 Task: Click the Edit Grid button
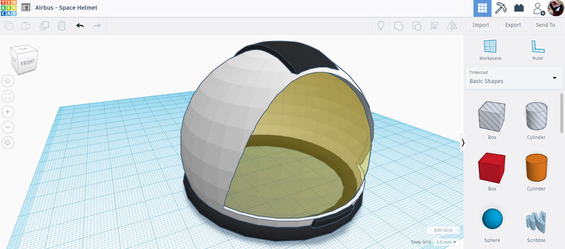443,230
